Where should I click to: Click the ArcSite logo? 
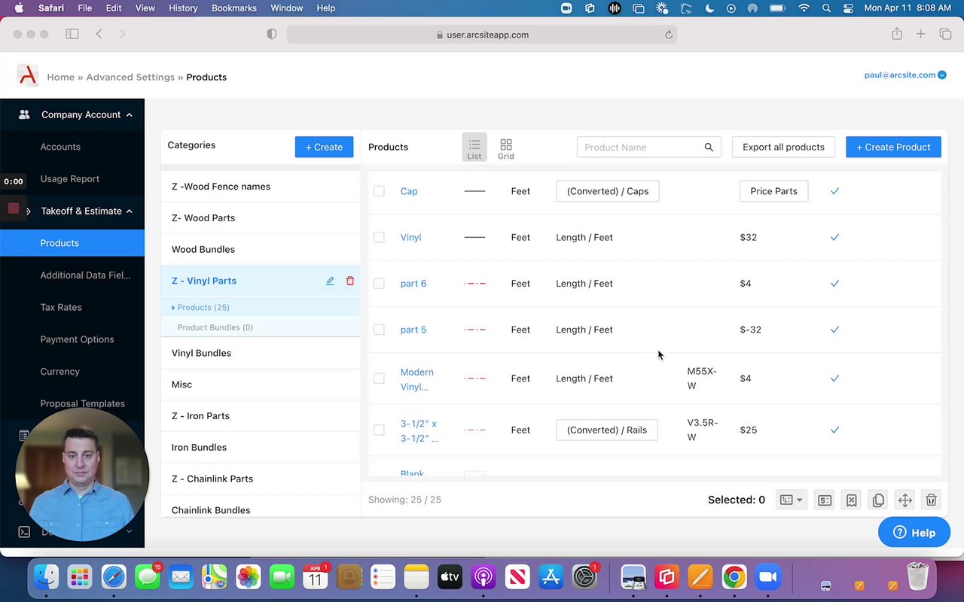(28, 76)
